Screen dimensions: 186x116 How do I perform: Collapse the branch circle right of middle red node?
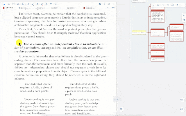pos(165,32)
